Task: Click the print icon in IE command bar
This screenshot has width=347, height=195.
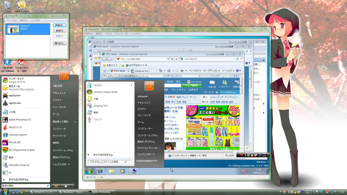Action: [x=182, y=71]
